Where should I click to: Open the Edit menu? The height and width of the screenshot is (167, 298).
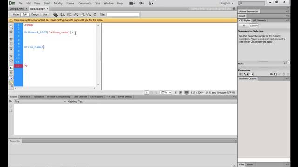pos(28,3)
